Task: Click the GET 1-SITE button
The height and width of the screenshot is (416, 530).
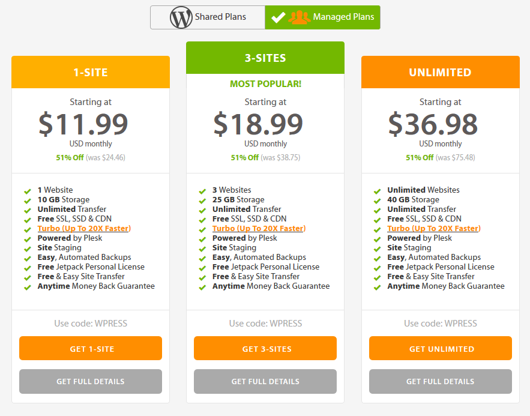Action: click(x=91, y=348)
